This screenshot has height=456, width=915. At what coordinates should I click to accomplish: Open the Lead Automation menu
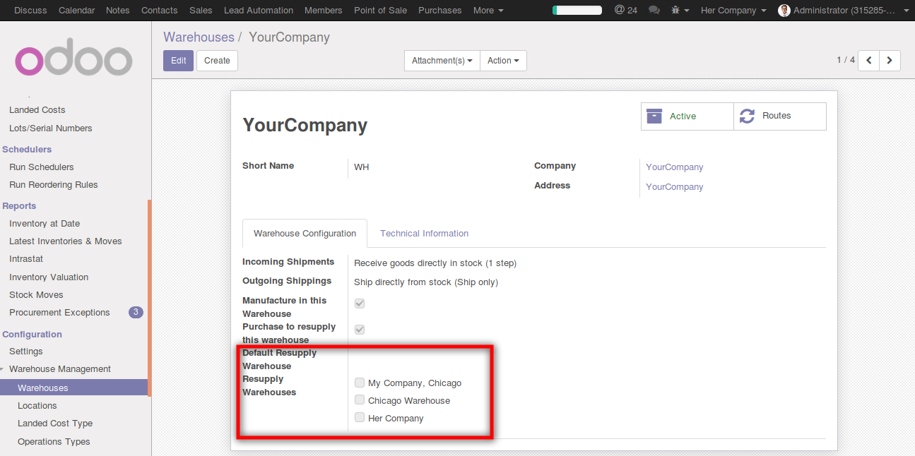click(x=259, y=11)
